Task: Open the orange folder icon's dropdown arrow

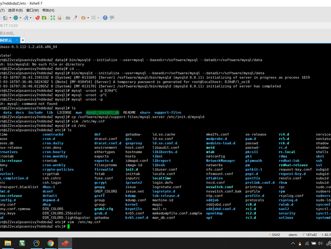Action: 88,18
